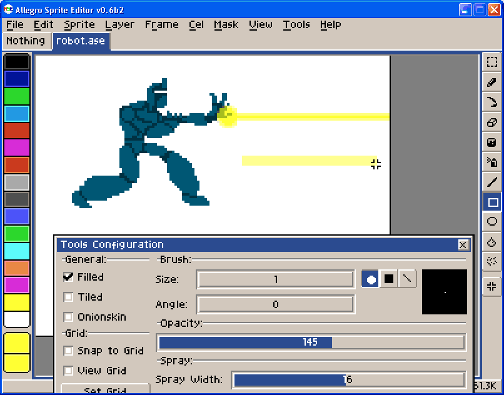
Task: Open the Sprite menu
Action: pos(79,25)
